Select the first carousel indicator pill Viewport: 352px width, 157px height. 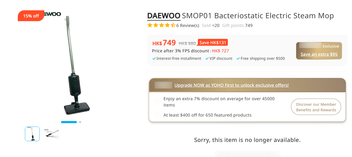pos(69,122)
